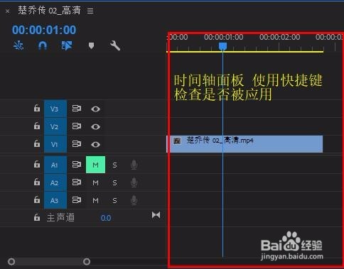Target the V3 track header

(x=55, y=109)
